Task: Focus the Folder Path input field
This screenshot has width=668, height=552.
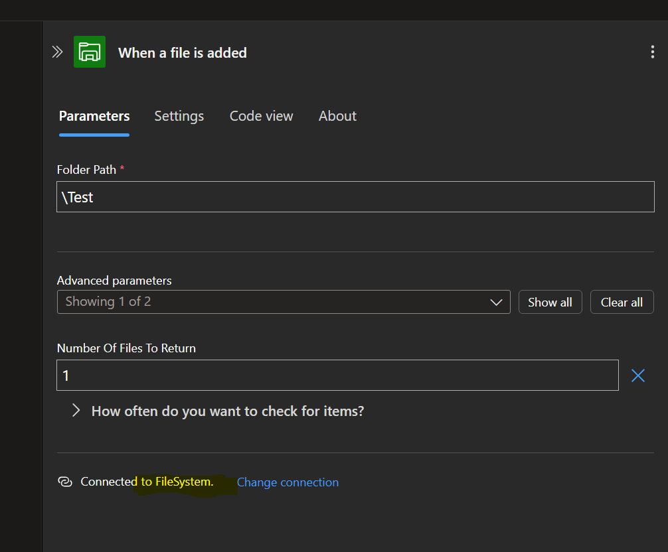Action: click(355, 198)
